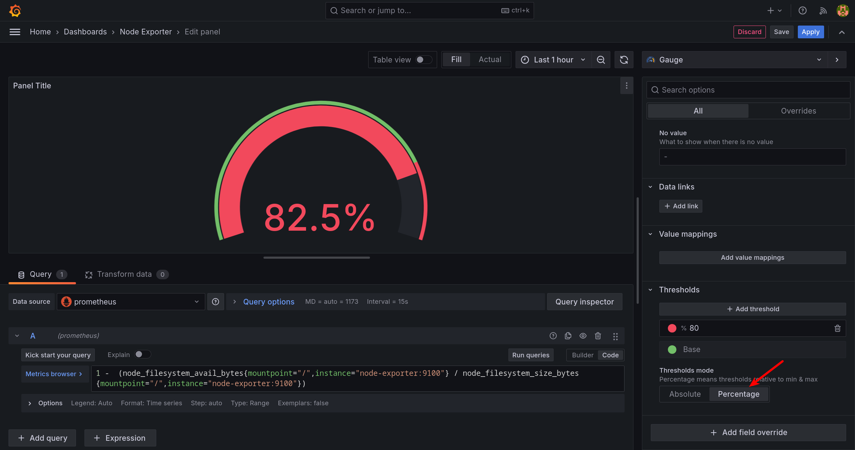Go to Dashboards breadcrumb
Screen dimensions: 855x450
(x=85, y=32)
